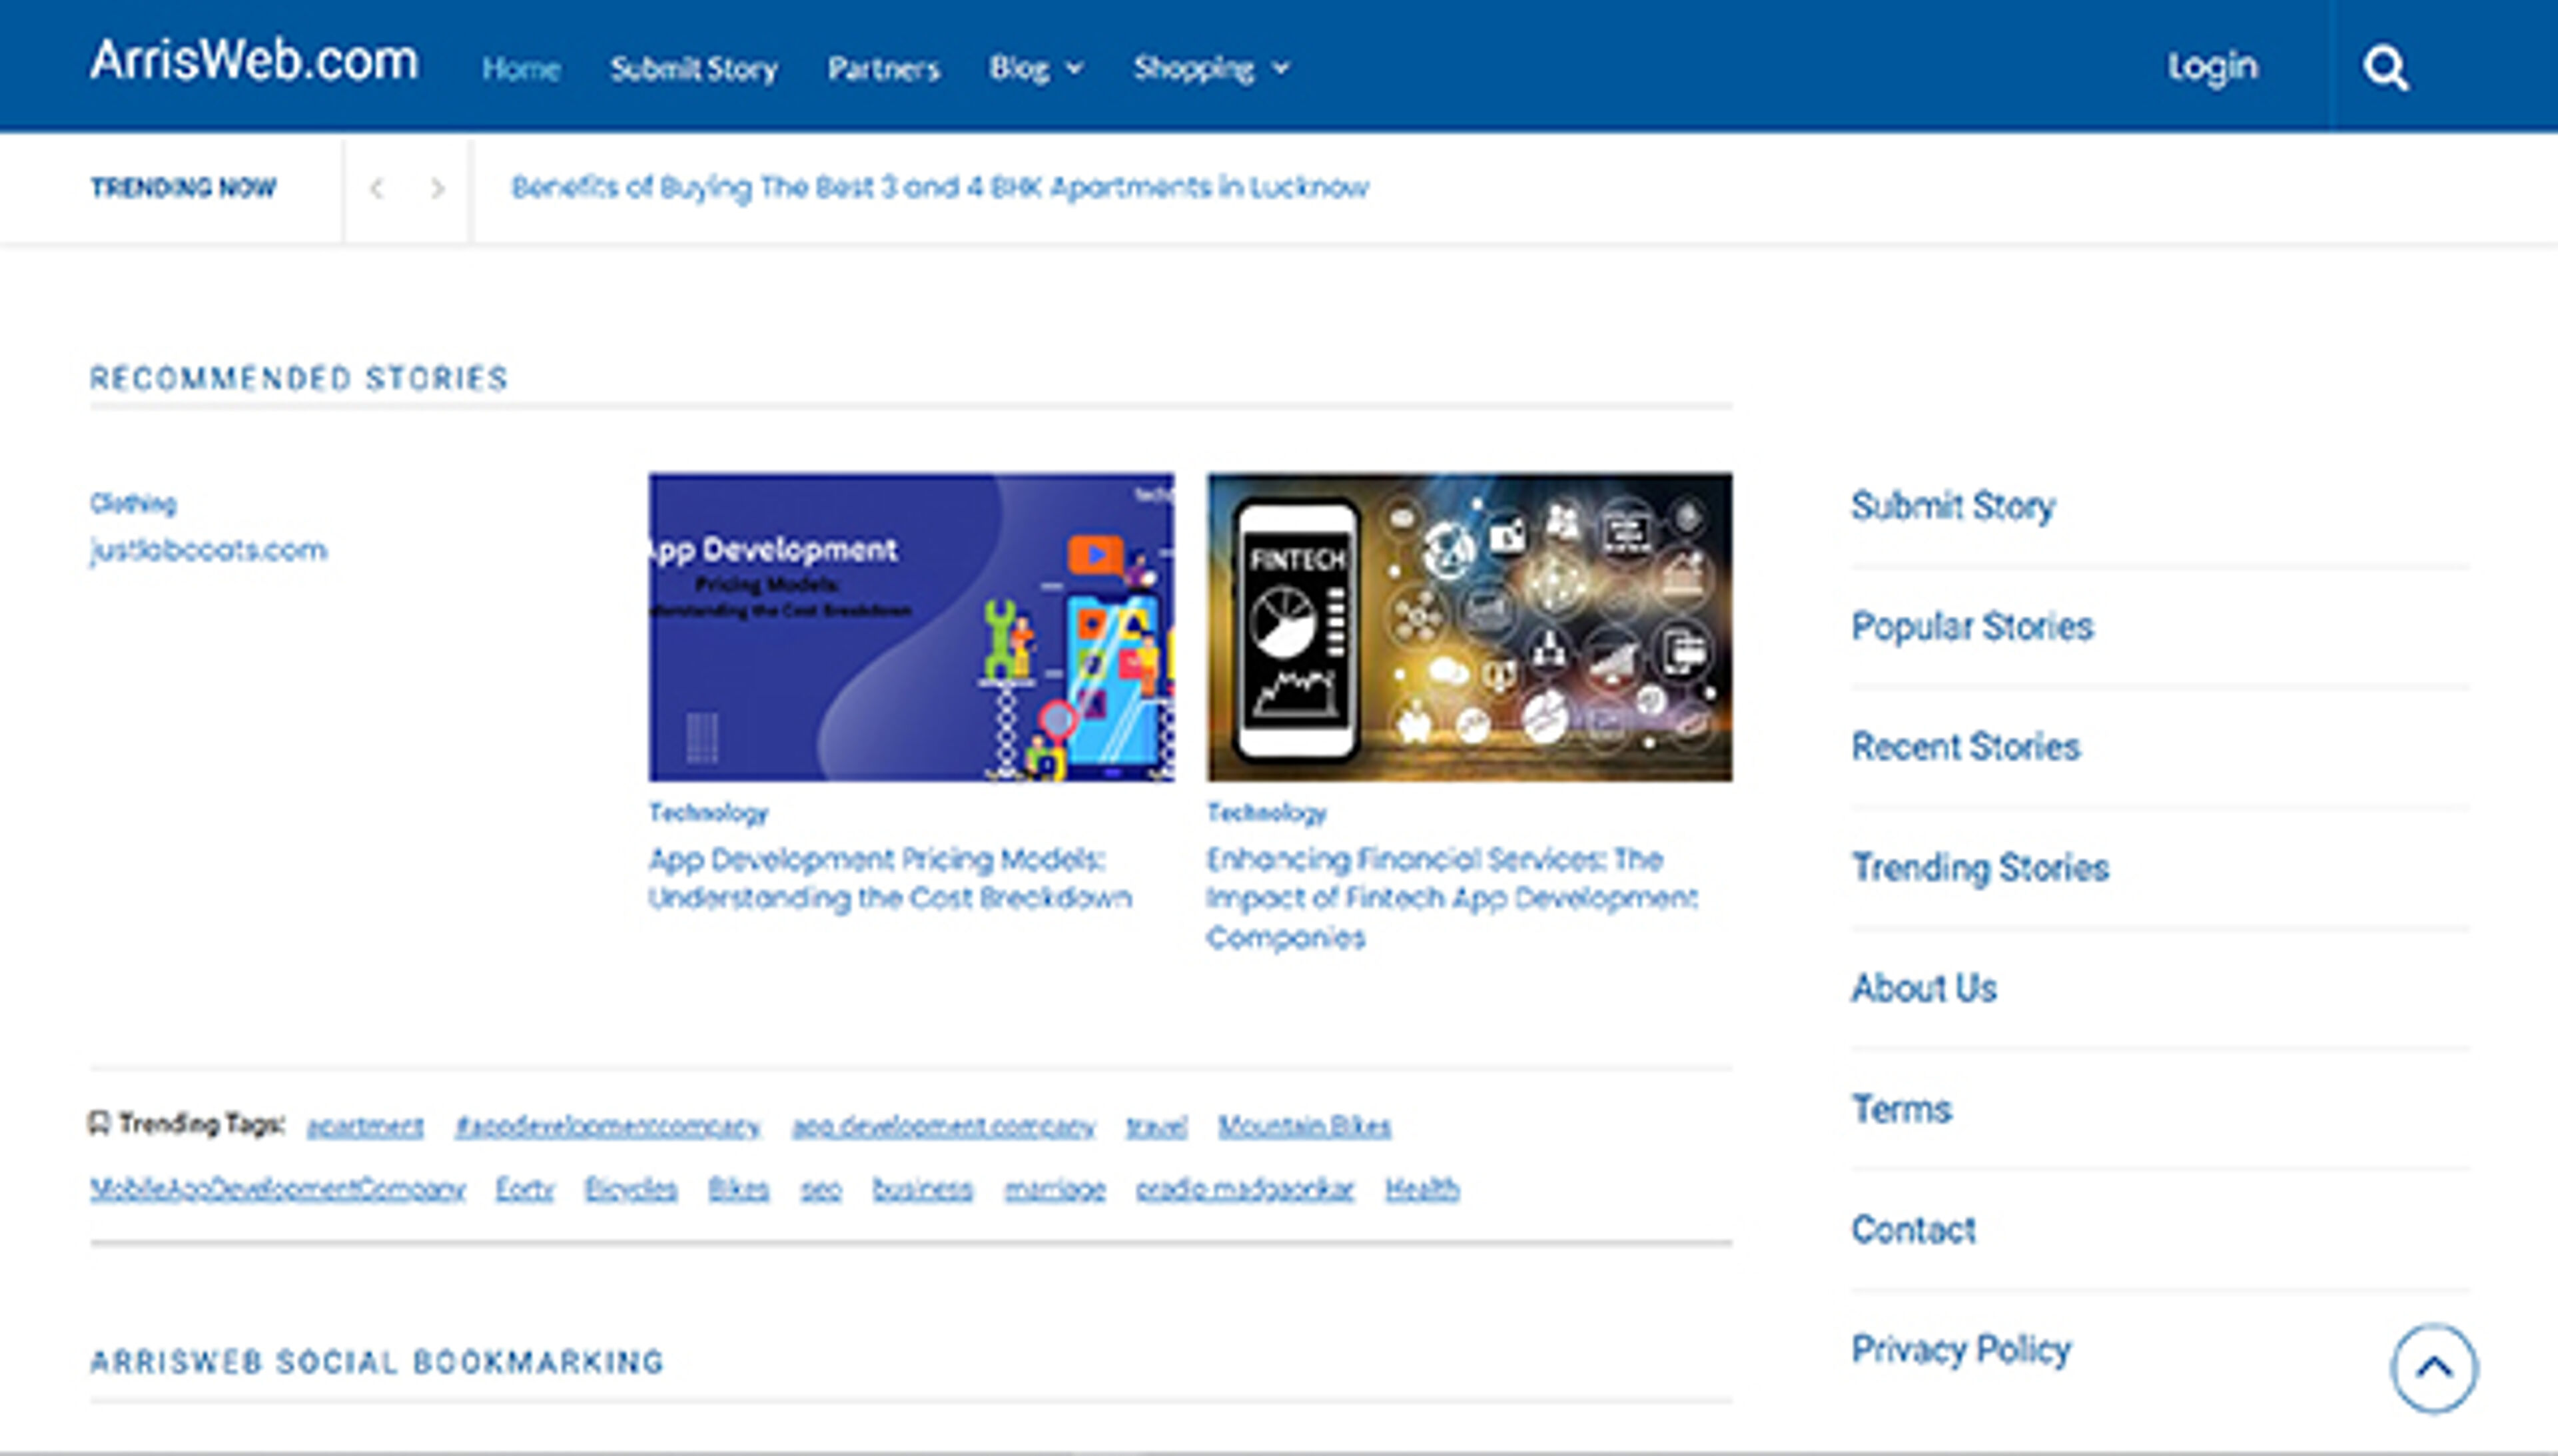Open Popular Stories in sidebar

[1971, 626]
